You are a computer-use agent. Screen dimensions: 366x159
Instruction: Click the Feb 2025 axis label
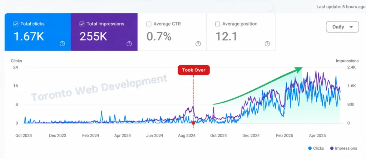[x=284, y=135]
